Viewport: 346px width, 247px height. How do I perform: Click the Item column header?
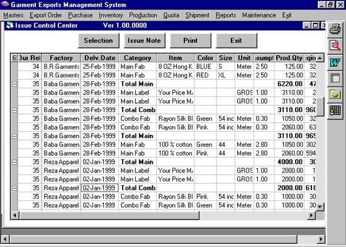176,58
